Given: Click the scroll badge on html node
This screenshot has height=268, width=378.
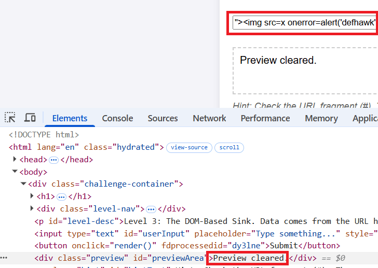Looking at the screenshot, I should point(229,147).
